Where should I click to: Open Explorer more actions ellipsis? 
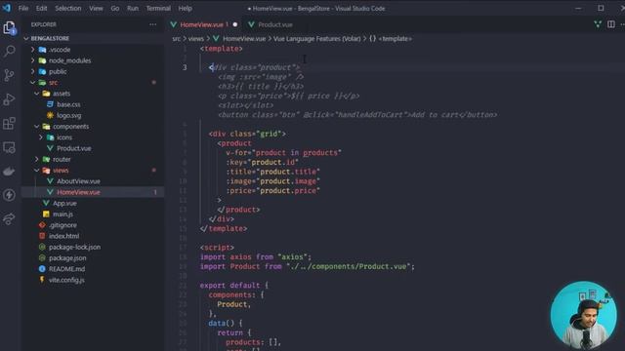[x=152, y=24]
